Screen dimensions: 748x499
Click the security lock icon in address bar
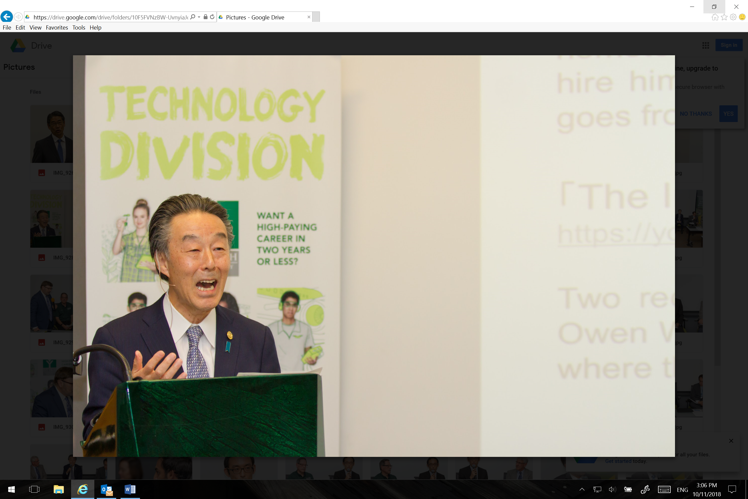click(x=205, y=17)
